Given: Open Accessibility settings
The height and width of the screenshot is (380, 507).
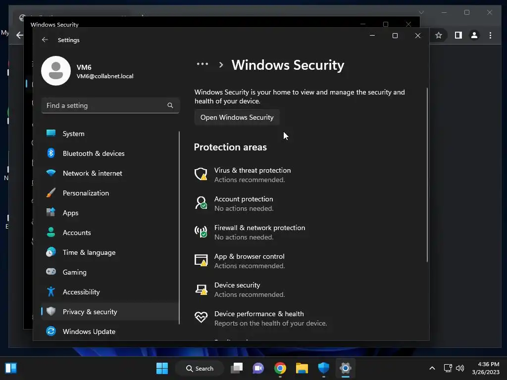Looking at the screenshot, I should click(110, 292).
